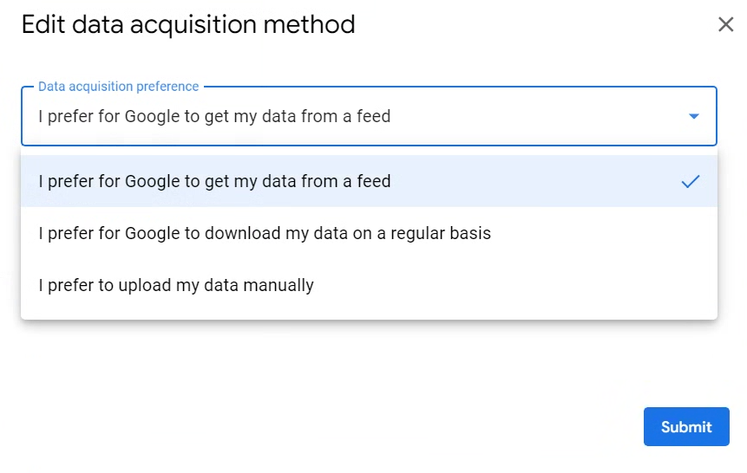Screen dimensions: 747x473
Task: Set preference to manual data upload
Action: tap(176, 285)
